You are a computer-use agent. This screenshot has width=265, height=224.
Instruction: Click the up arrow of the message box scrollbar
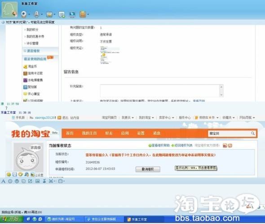[221, 86]
